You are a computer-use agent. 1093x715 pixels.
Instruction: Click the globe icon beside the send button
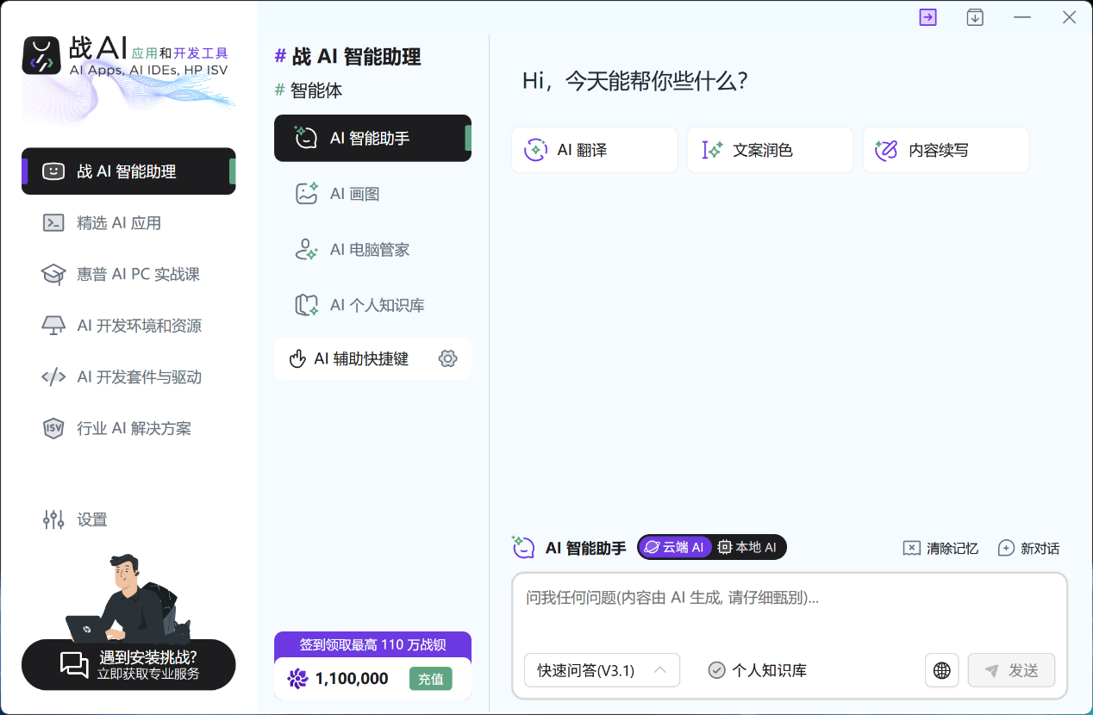click(941, 670)
